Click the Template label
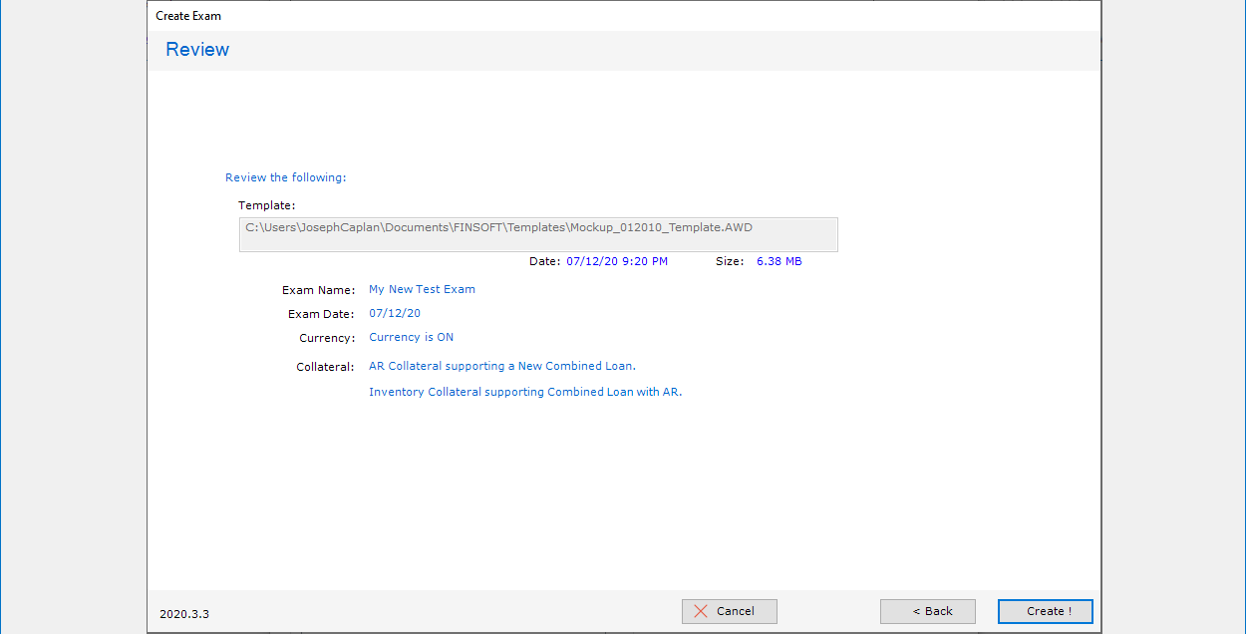1246x634 pixels. 266,205
